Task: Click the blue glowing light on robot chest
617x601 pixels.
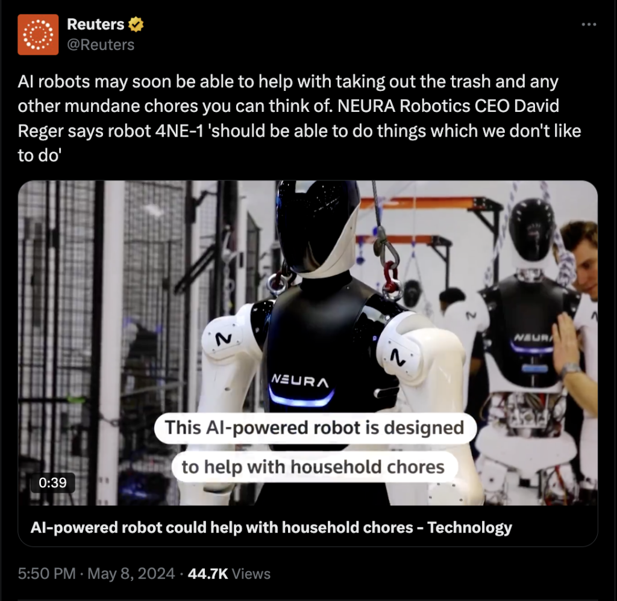Action: 301,398
